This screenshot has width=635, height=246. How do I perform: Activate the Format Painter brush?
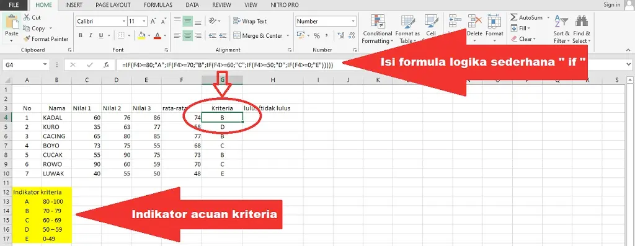click(x=45, y=39)
